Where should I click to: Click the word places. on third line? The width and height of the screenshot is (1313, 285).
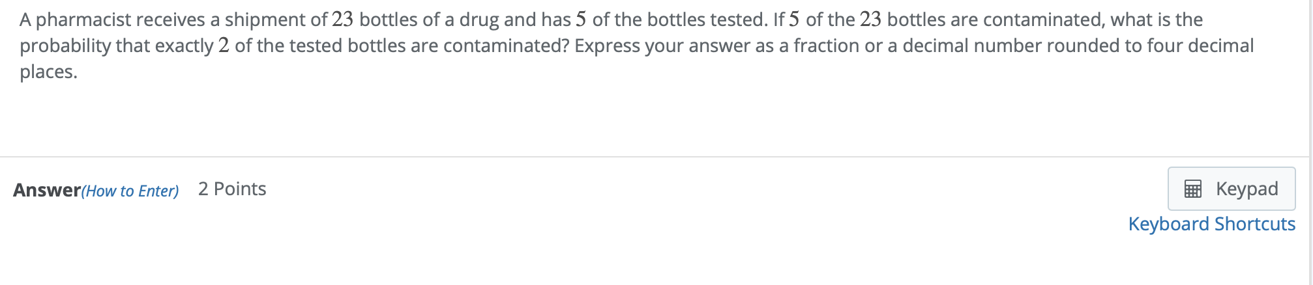pyautogui.click(x=48, y=72)
